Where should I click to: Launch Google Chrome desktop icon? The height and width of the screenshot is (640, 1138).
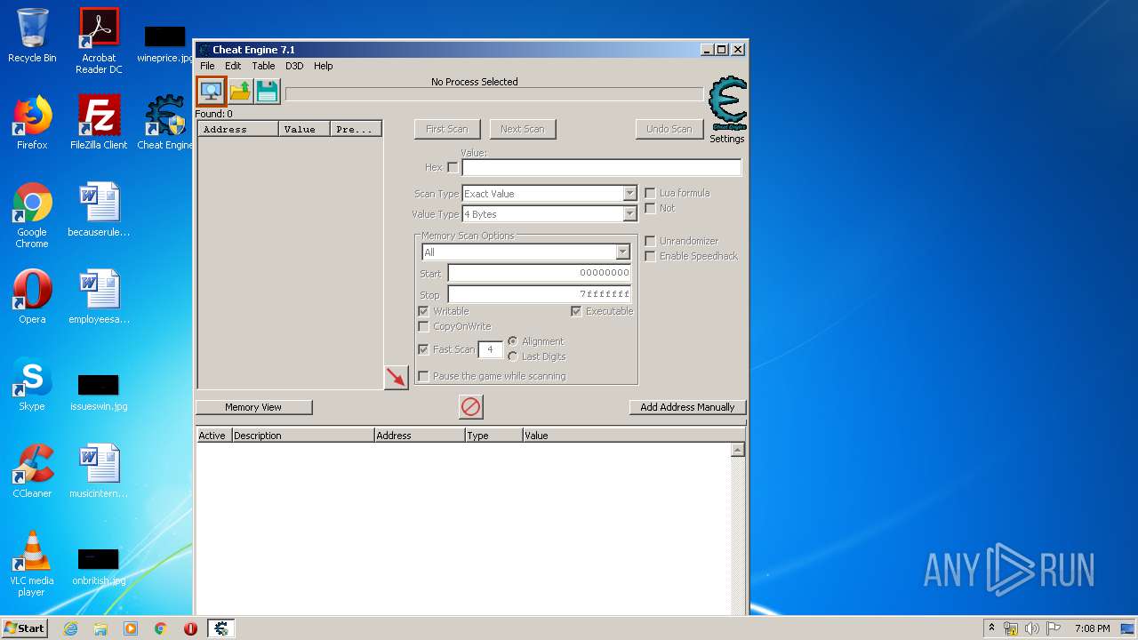click(32, 215)
